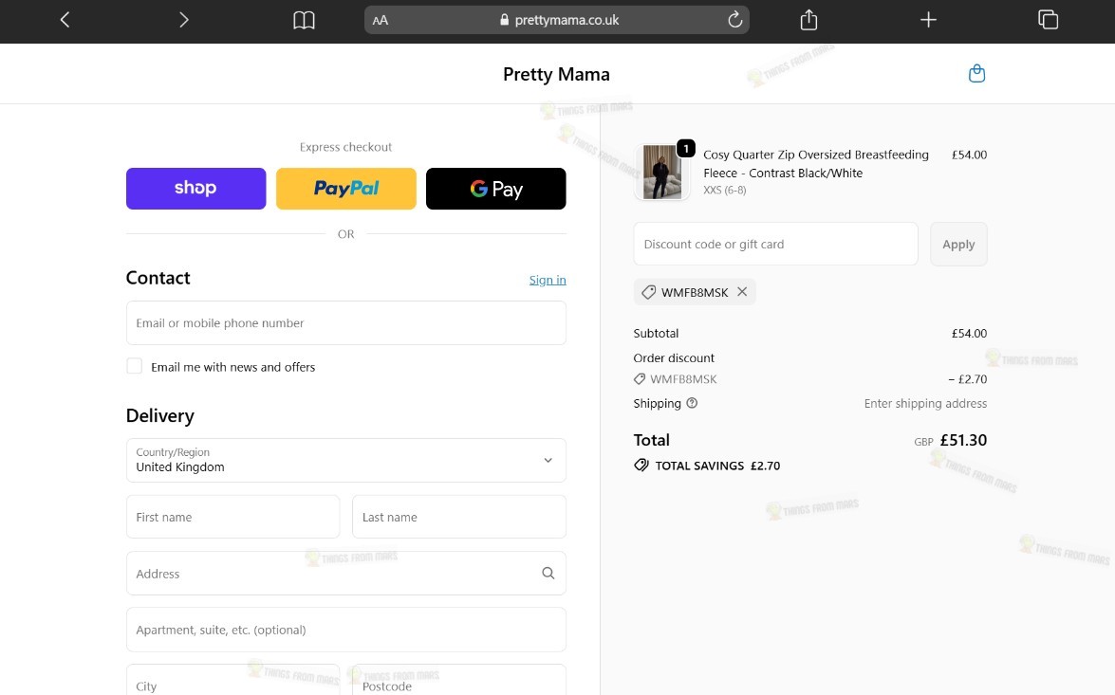
Task: Click the TOTAL SAVINGS £2.70 text
Action: coord(717,466)
